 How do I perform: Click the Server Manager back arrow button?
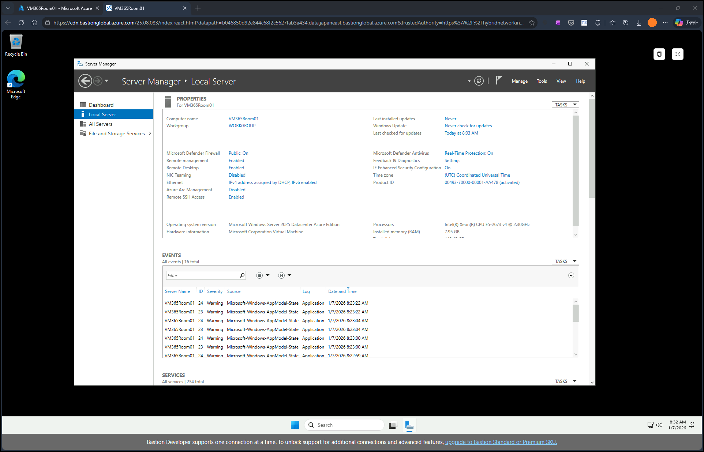tap(85, 81)
